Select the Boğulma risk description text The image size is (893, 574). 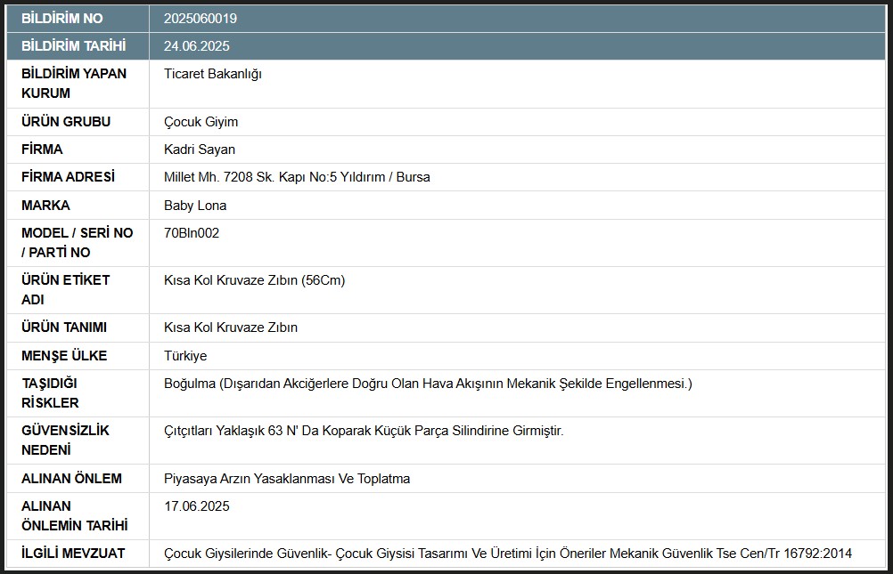click(428, 384)
